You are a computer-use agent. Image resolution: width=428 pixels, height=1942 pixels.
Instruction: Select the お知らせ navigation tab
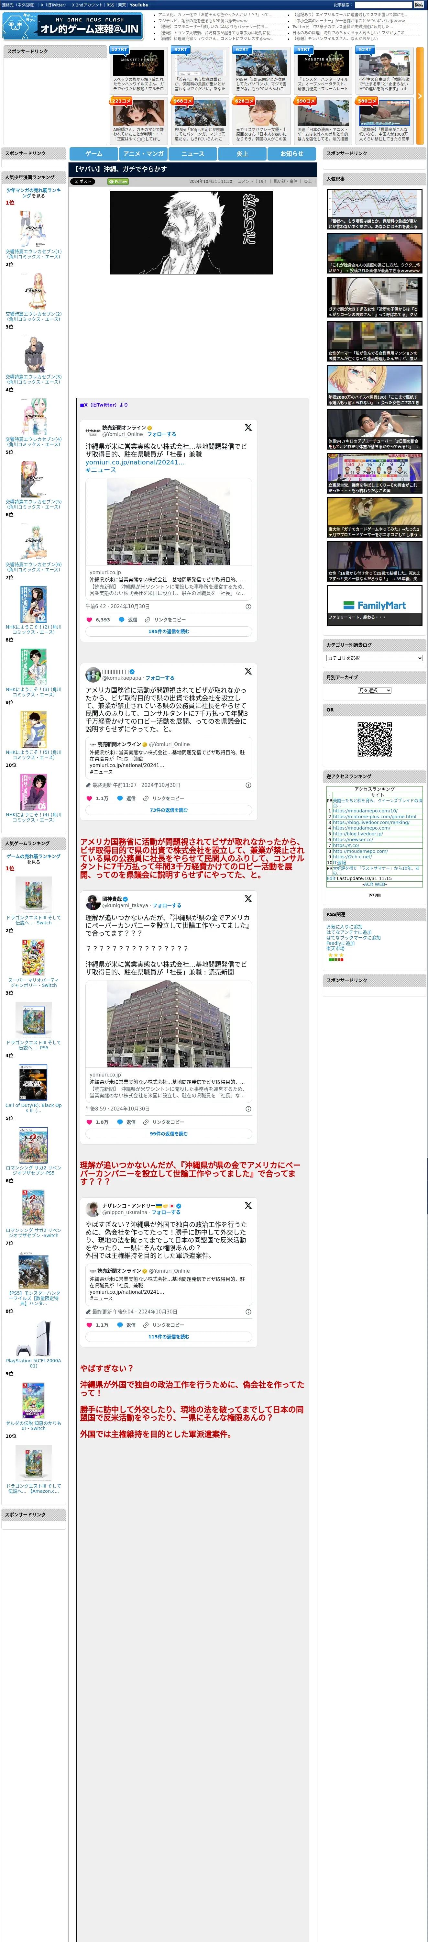coord(291,154)
